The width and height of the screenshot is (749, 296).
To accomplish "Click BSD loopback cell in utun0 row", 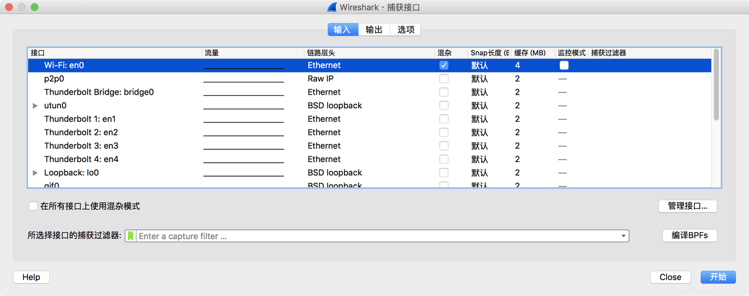I will tap(335, 106).
